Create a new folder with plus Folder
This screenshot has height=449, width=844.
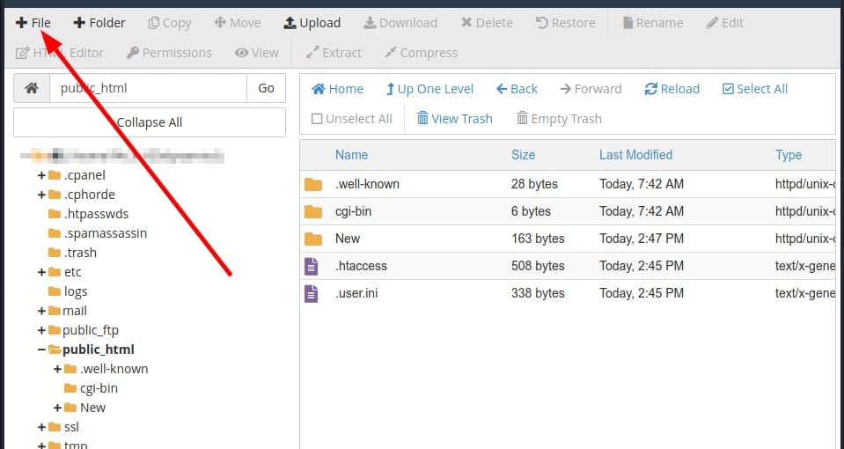pos(99,23)
